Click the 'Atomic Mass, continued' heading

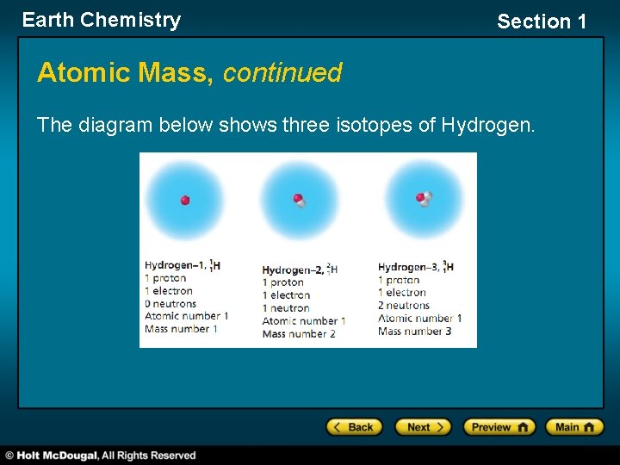[189, 72]
